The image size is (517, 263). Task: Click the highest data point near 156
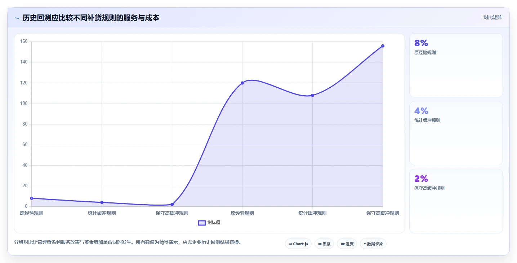[383, 46]
